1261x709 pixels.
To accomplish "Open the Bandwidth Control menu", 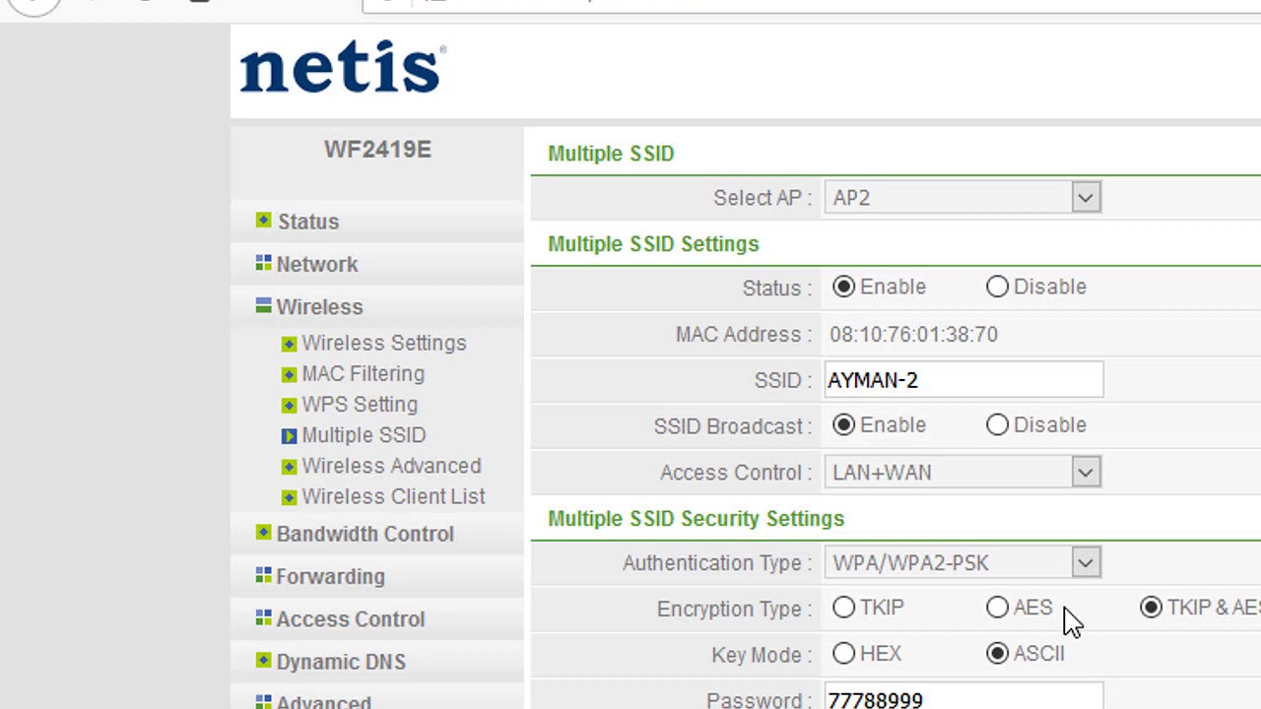I will [x=365, y=534].
